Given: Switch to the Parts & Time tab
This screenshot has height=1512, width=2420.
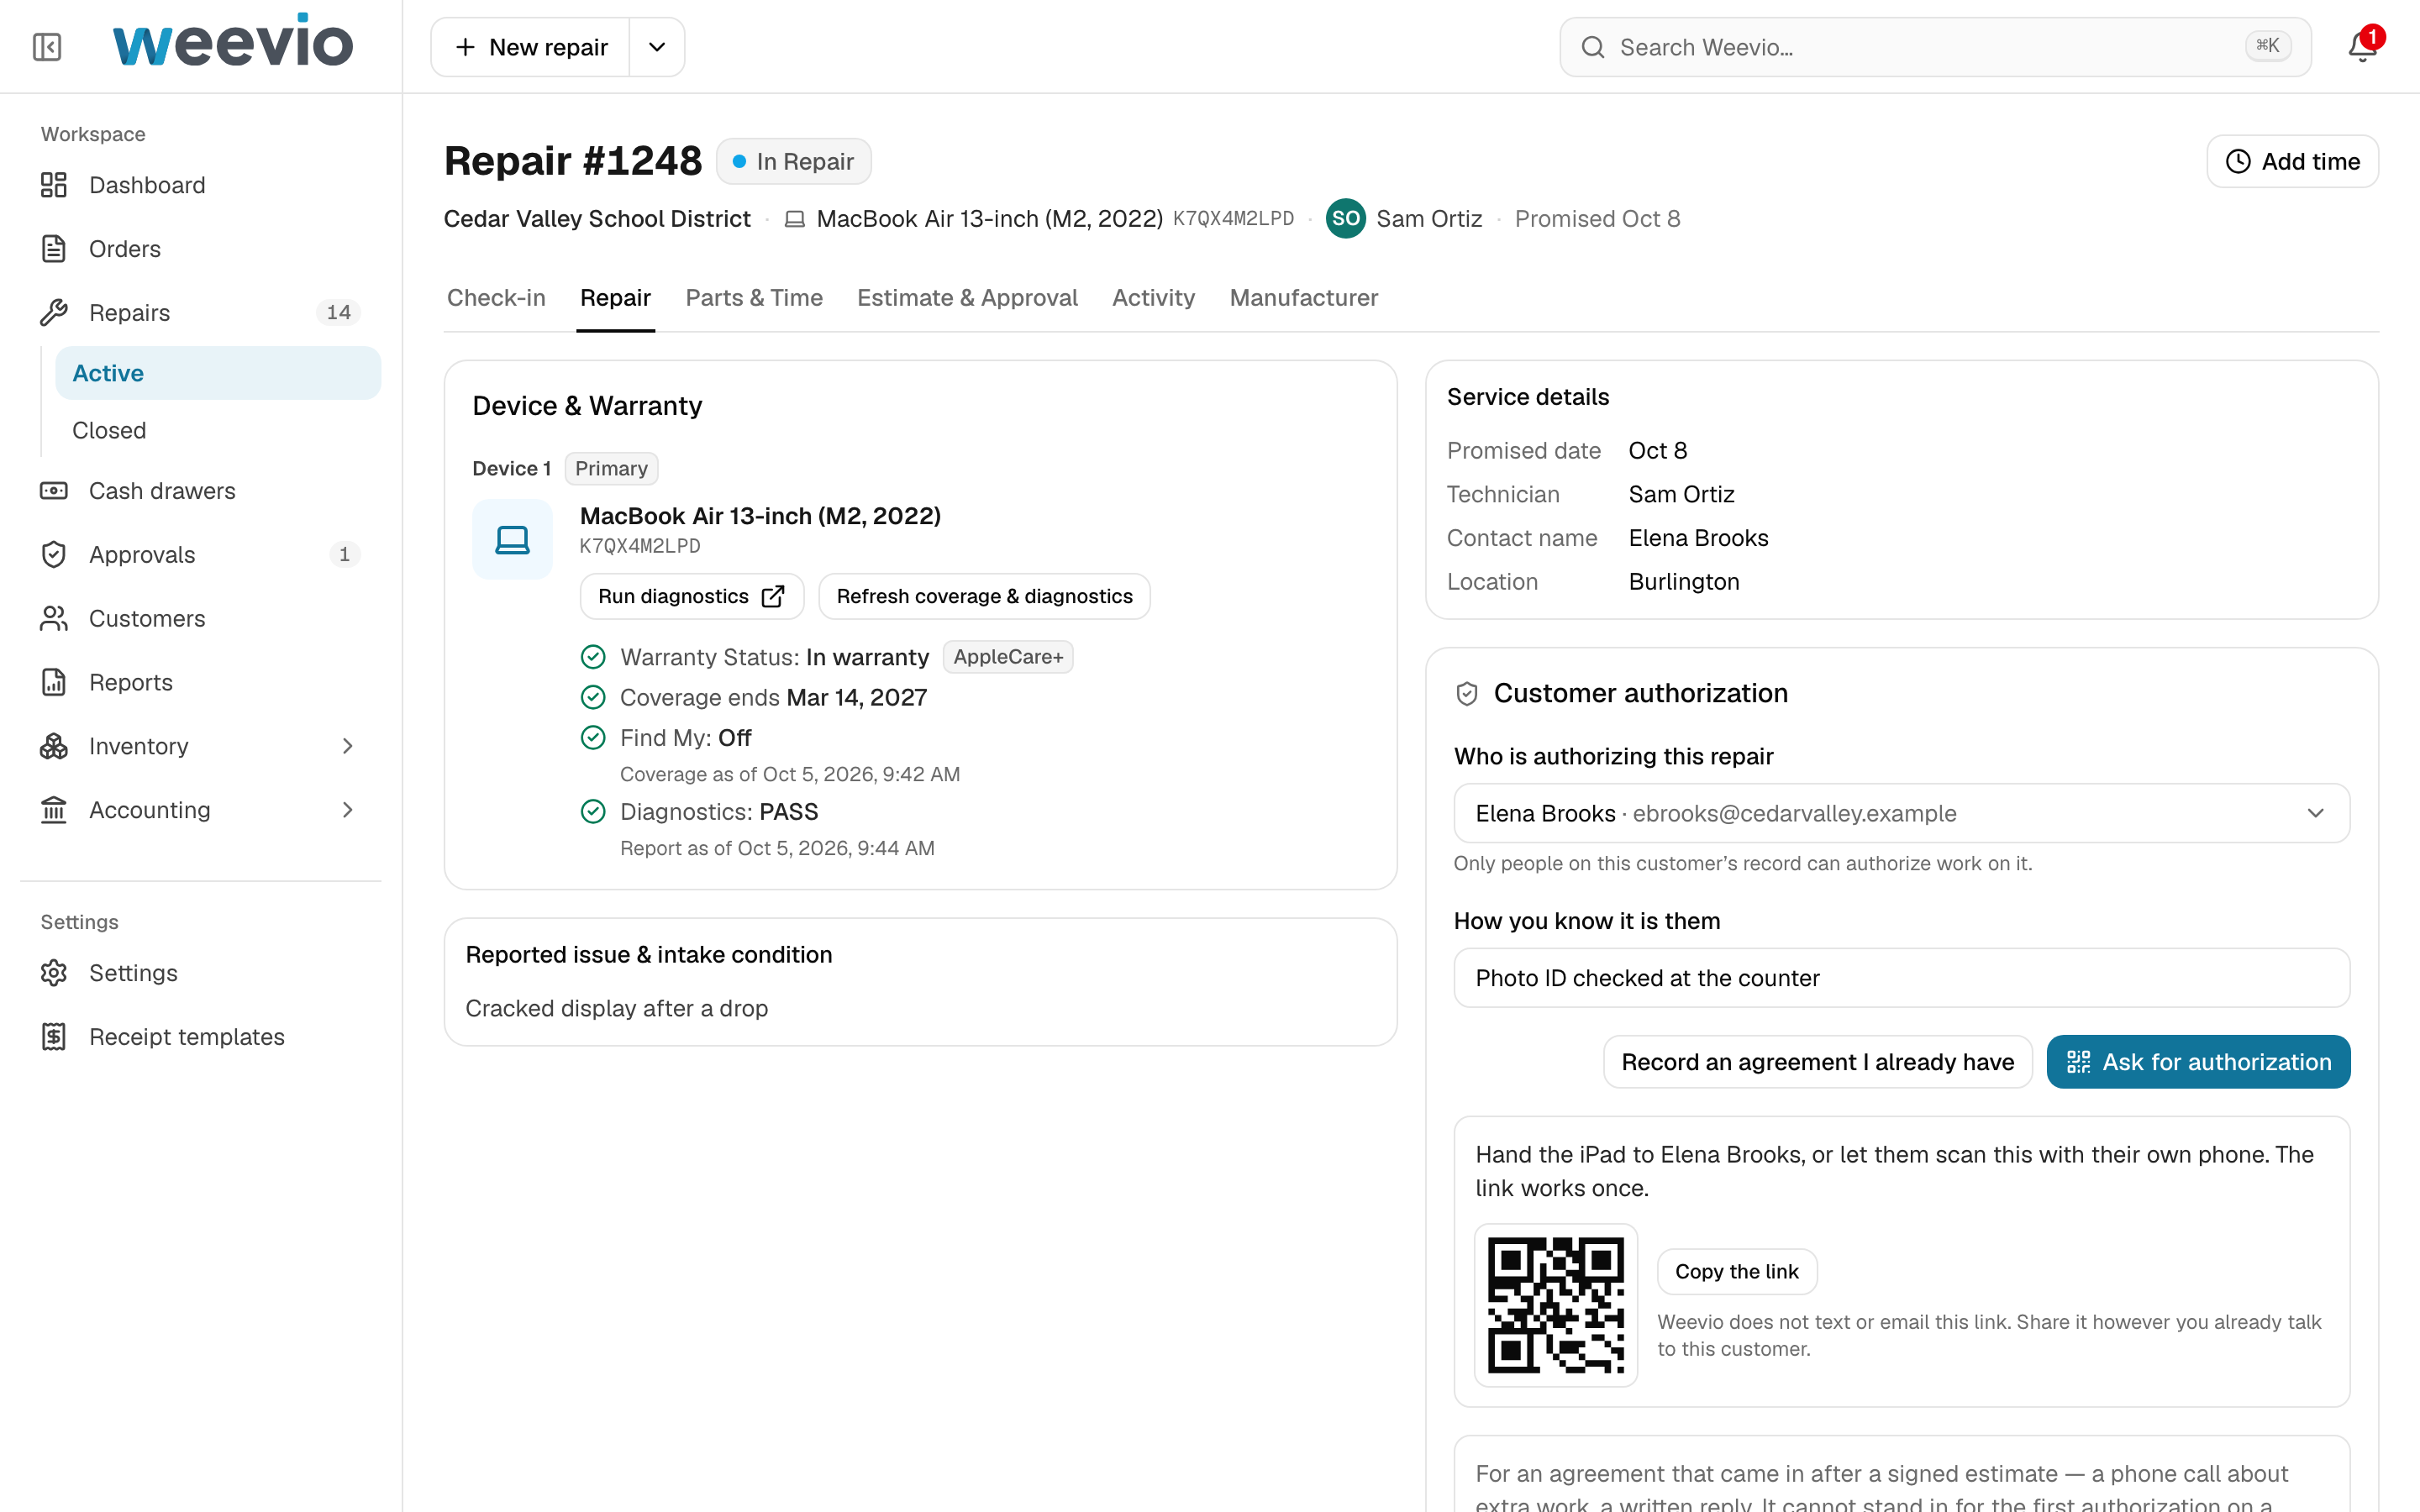Looking at the screenshot, I should [x=754, y=298].
